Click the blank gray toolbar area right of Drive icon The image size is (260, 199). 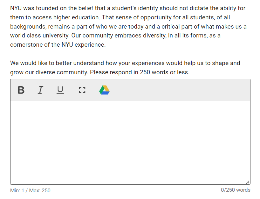[180, 90]
